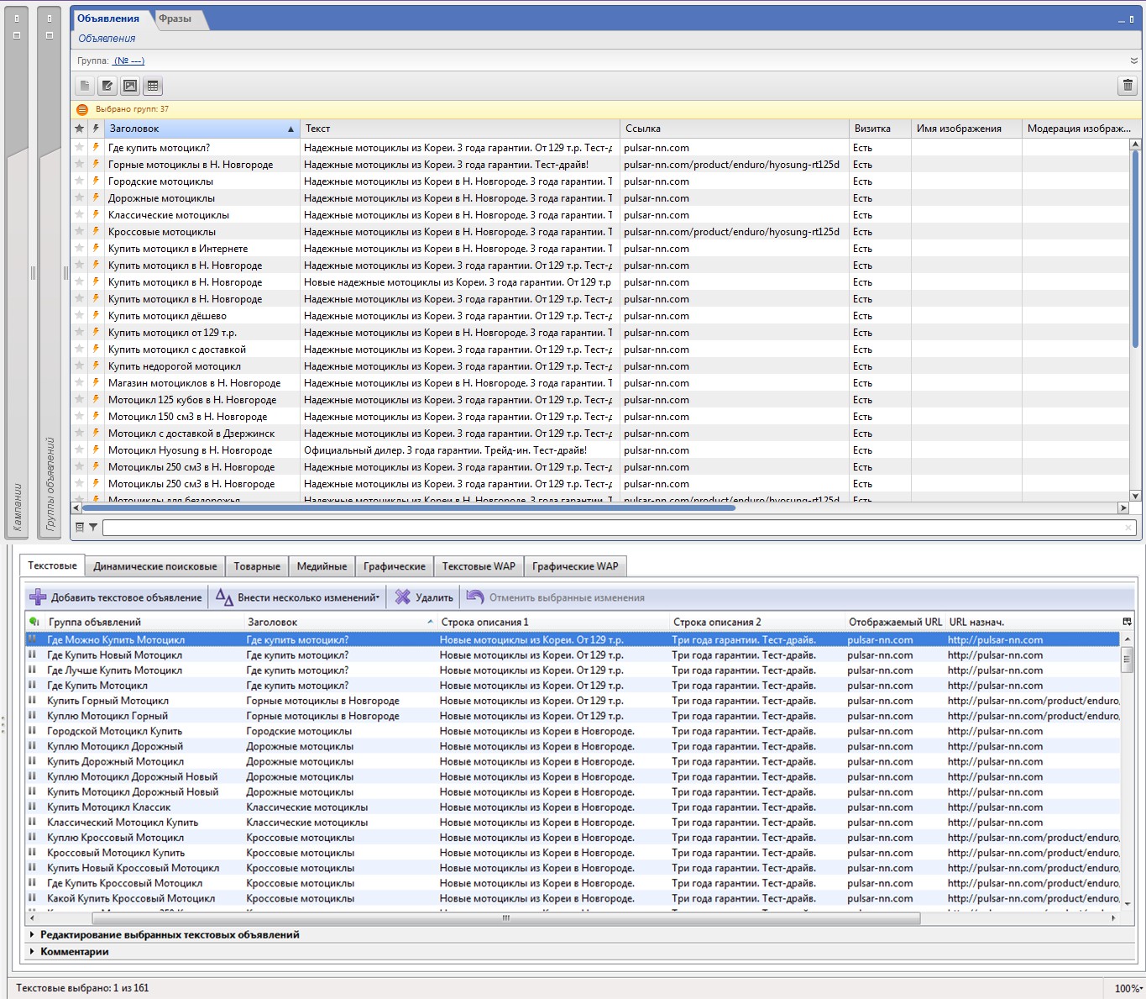
Task: Click the list icon beside the filter funnel
Action: coord(80,528)
